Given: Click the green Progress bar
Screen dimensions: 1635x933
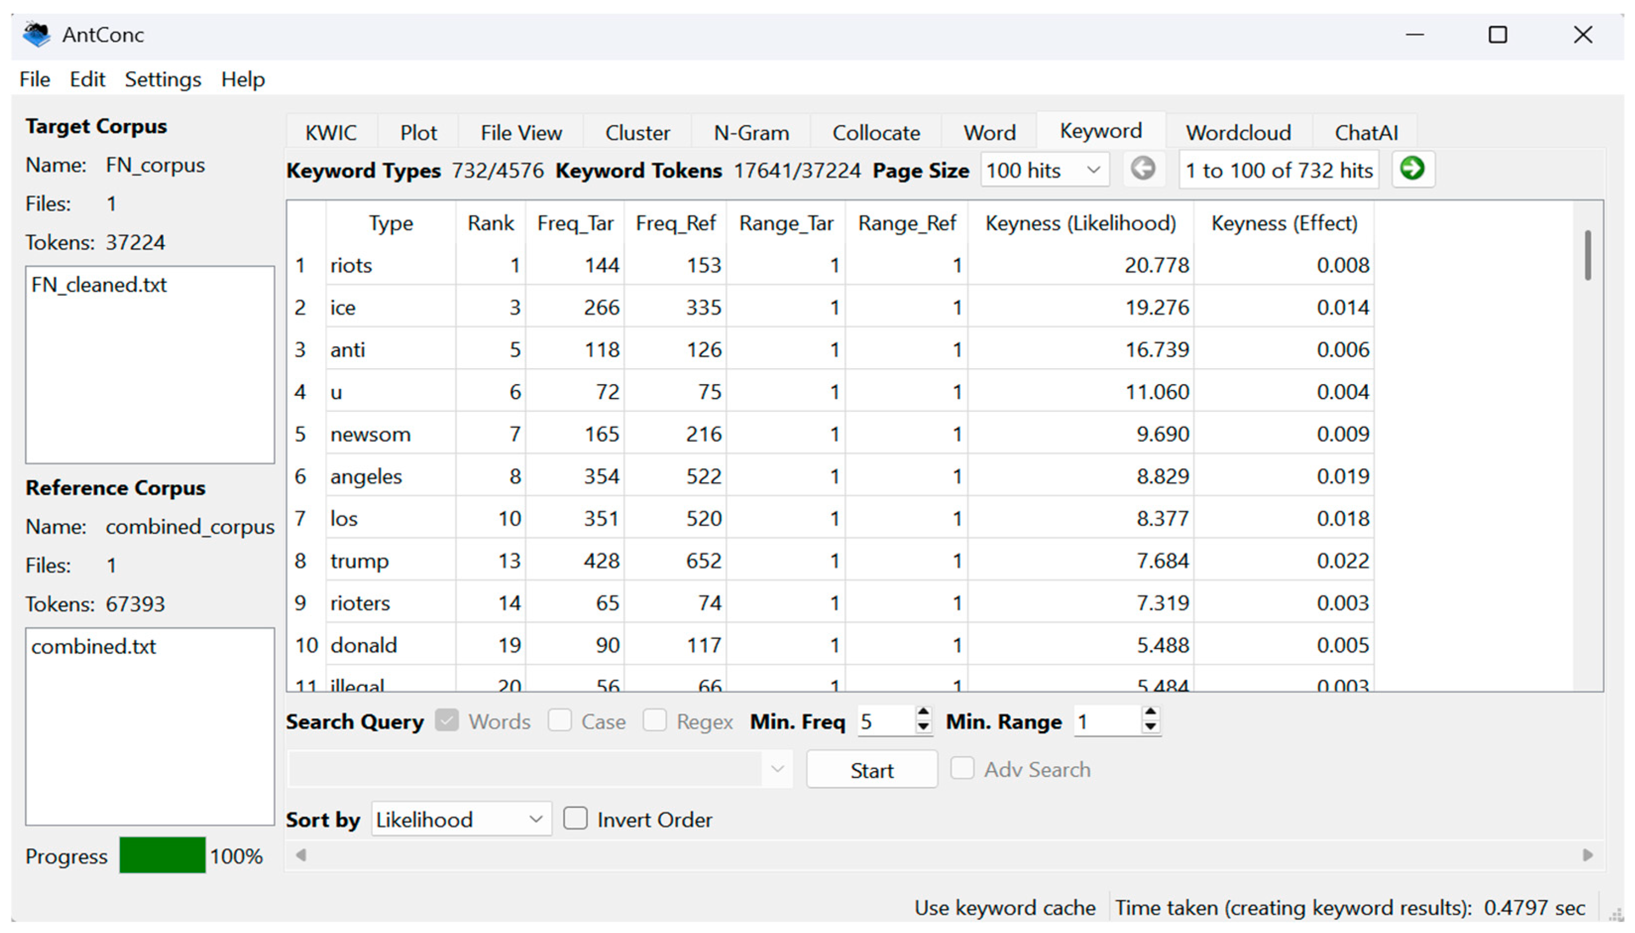Looking at the screenshot, I should point(162,856).
